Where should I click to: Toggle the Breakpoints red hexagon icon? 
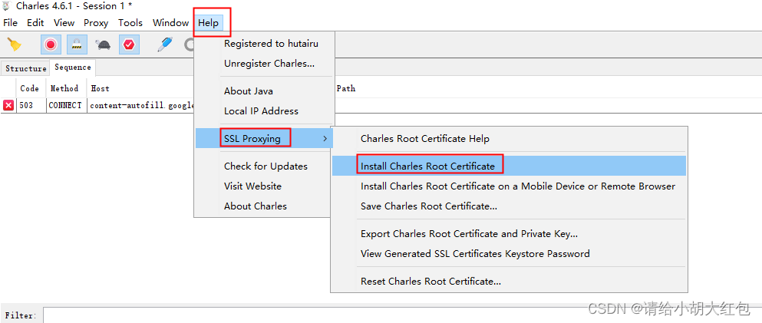(x=129, y=44)
